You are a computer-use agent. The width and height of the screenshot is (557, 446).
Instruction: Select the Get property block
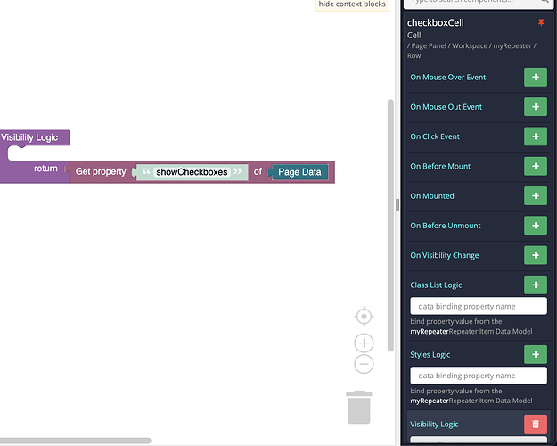pyautogui.click(x=101, y=172)
